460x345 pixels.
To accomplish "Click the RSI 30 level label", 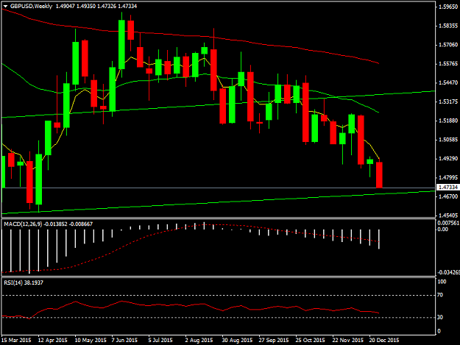I will [440, 317].
